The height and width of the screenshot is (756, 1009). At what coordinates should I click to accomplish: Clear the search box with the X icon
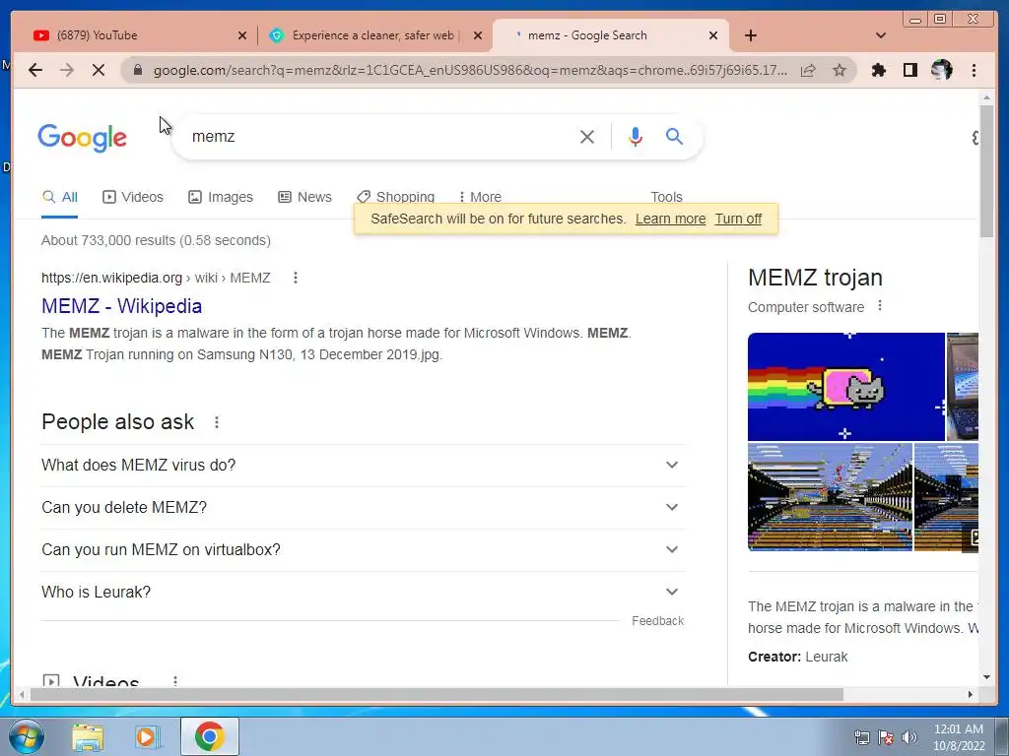pos(587,136)
